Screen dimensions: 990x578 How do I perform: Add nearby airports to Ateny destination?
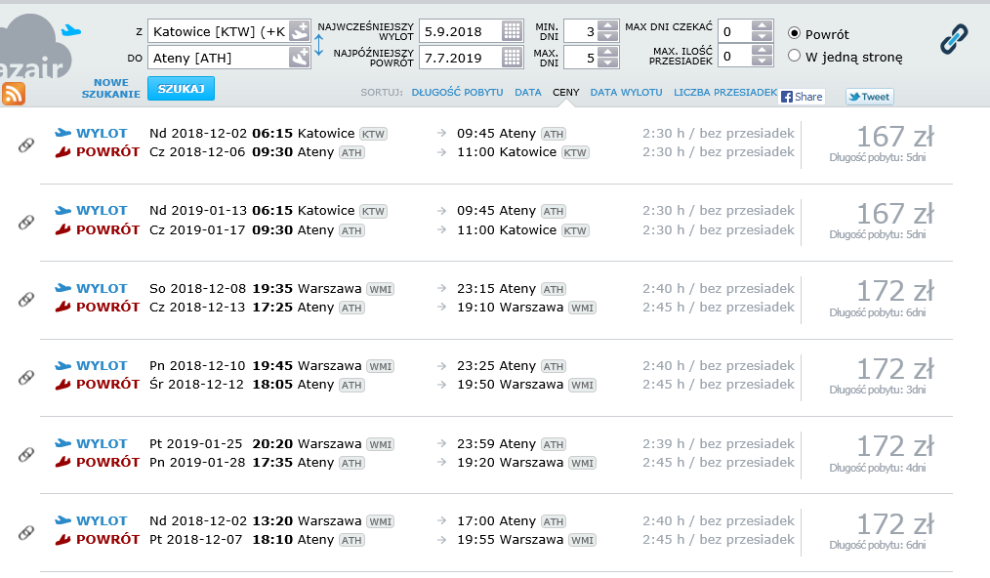[300, 58]
